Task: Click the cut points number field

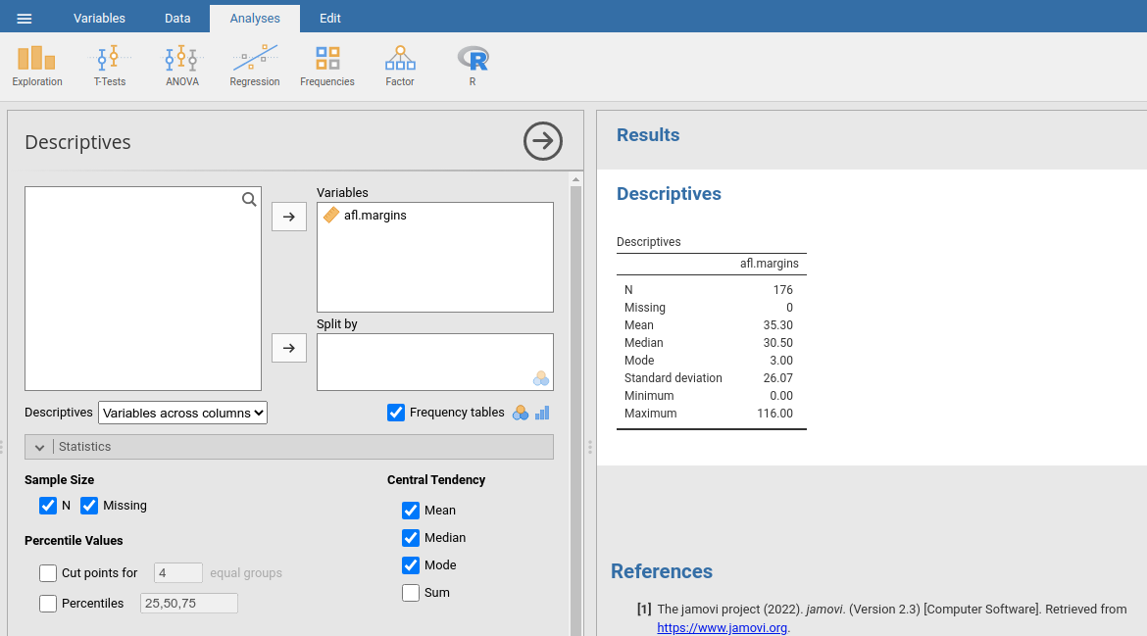Action: [177, 573]
